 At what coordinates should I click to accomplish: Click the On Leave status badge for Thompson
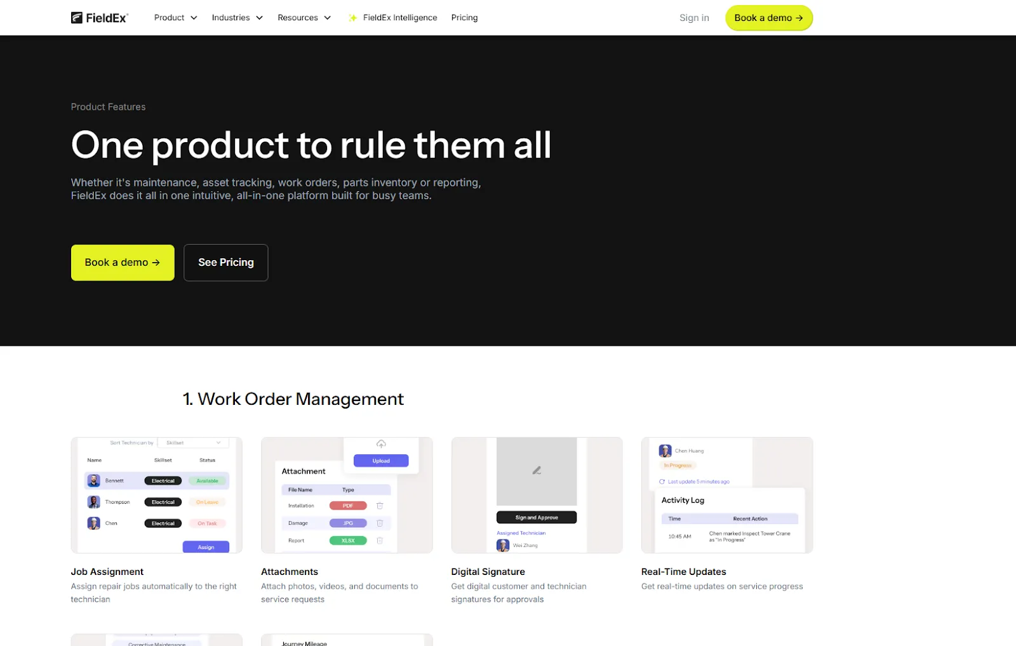click(207, 502)
